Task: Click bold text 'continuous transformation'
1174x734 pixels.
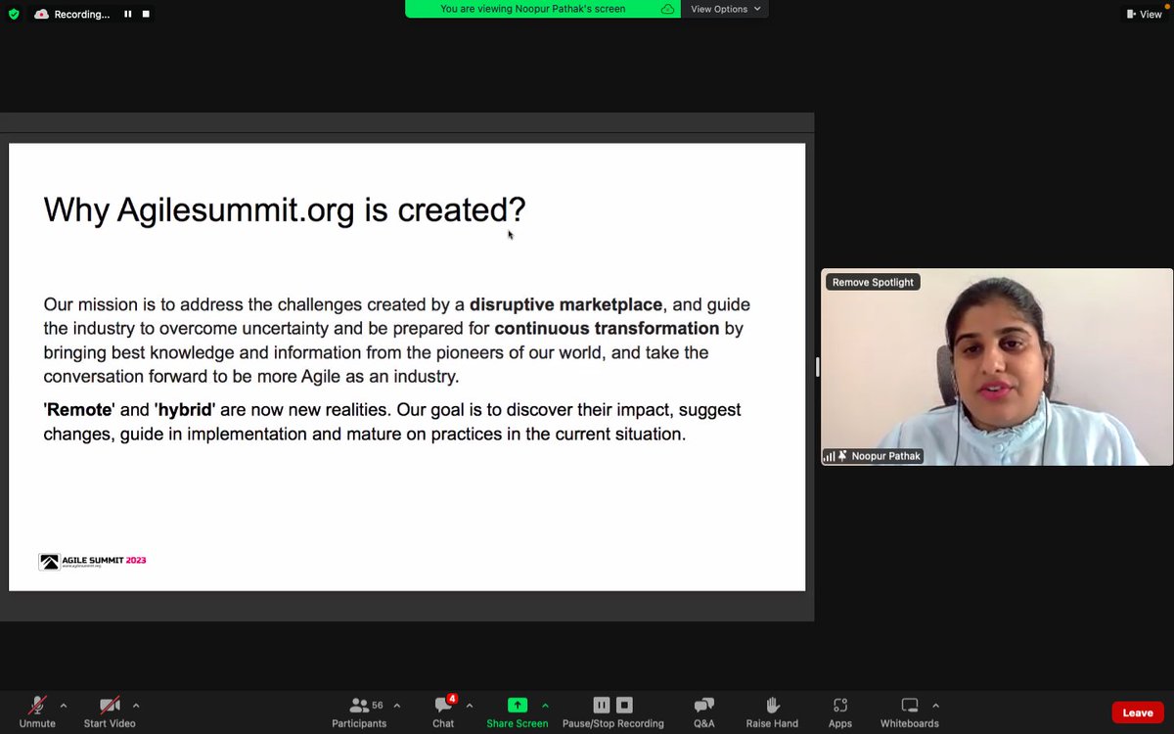Action: (x=607, y=328)
